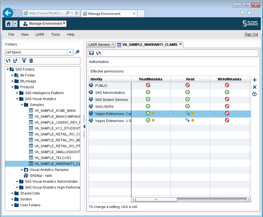Click the browser forward arrow
The image size is (263, 217).
click(x=17, y=13)
